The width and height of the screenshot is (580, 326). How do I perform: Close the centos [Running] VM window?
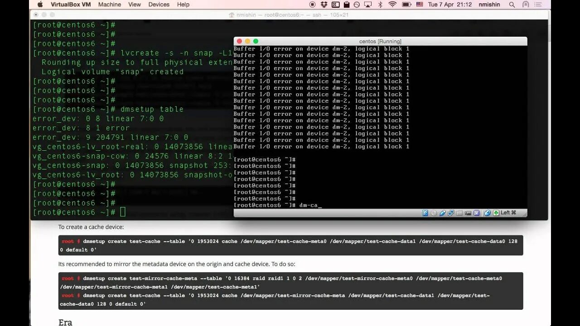240,41
